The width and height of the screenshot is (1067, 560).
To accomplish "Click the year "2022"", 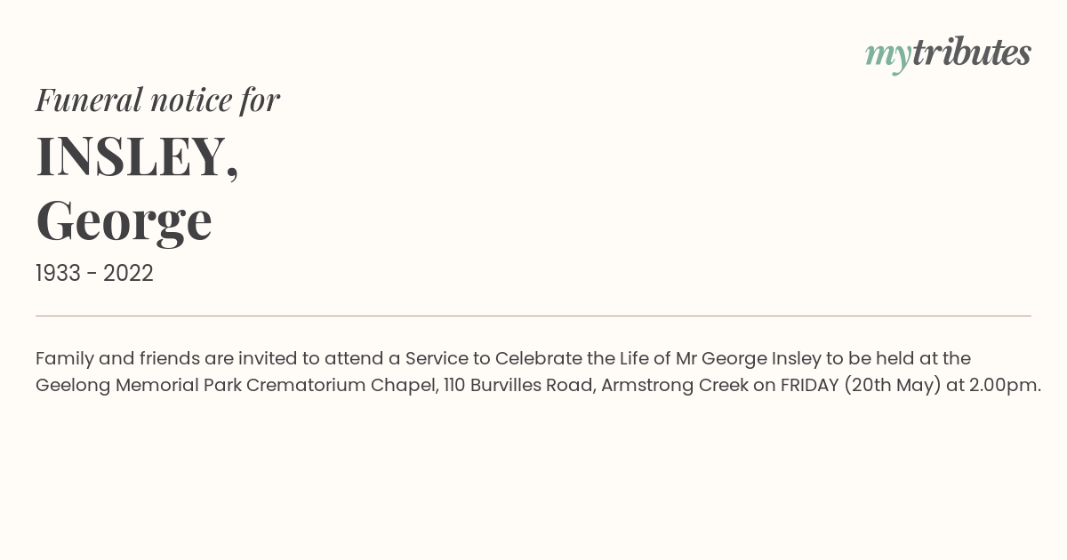I will (128, 274).
